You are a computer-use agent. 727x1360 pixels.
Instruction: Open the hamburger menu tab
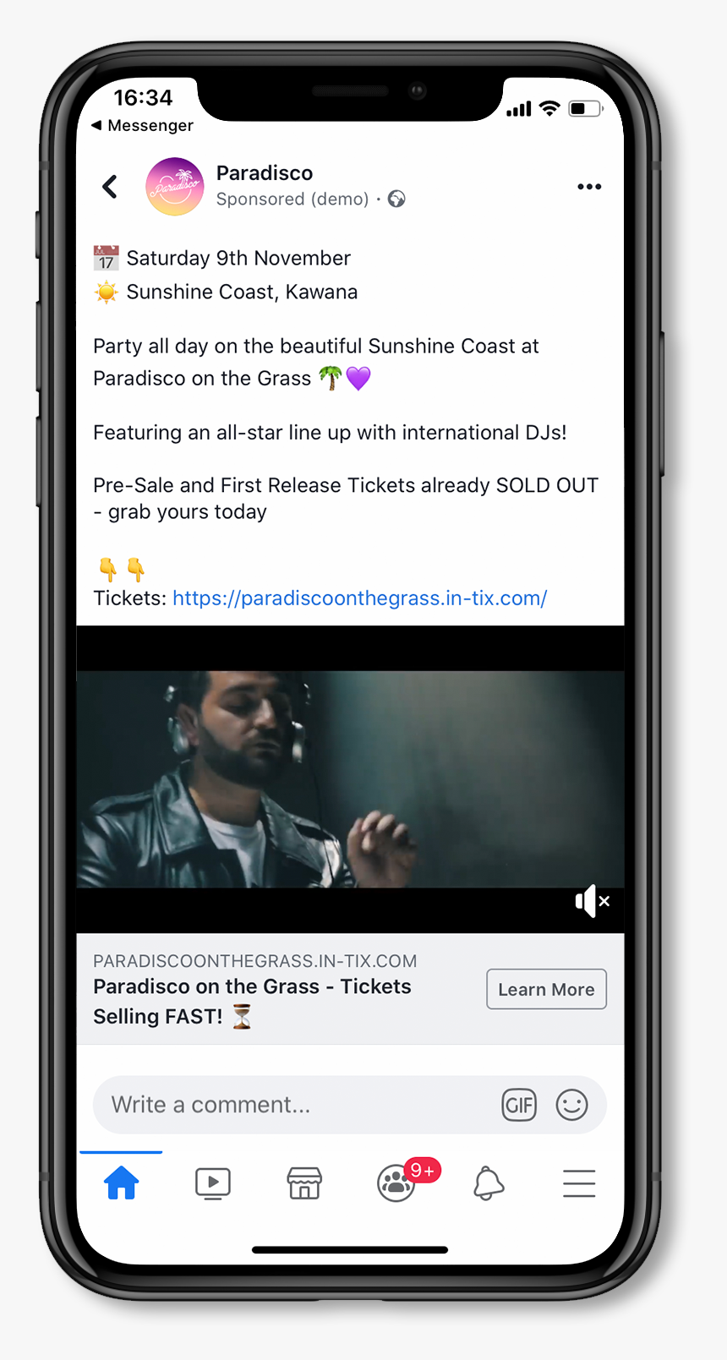coord(579,1183)
